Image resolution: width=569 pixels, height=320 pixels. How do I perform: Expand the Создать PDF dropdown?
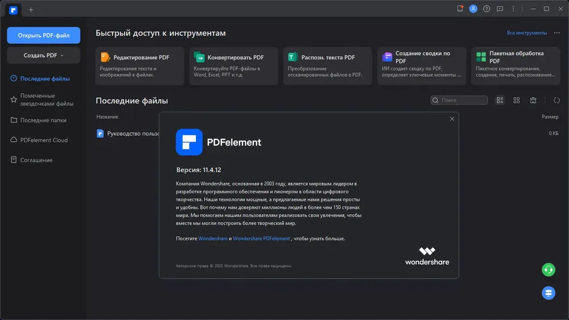tap(43, 55)
